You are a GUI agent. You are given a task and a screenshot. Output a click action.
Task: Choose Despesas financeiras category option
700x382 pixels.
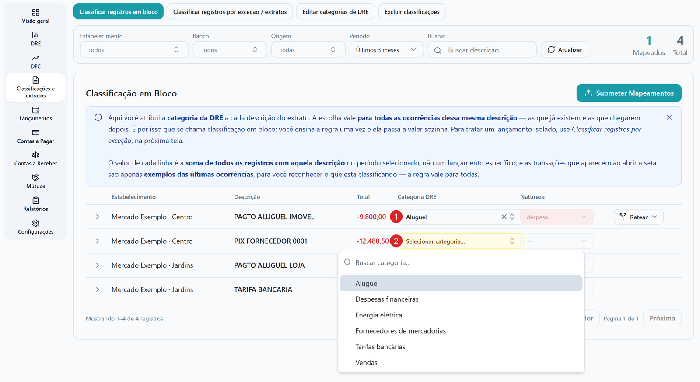[461, 299]
